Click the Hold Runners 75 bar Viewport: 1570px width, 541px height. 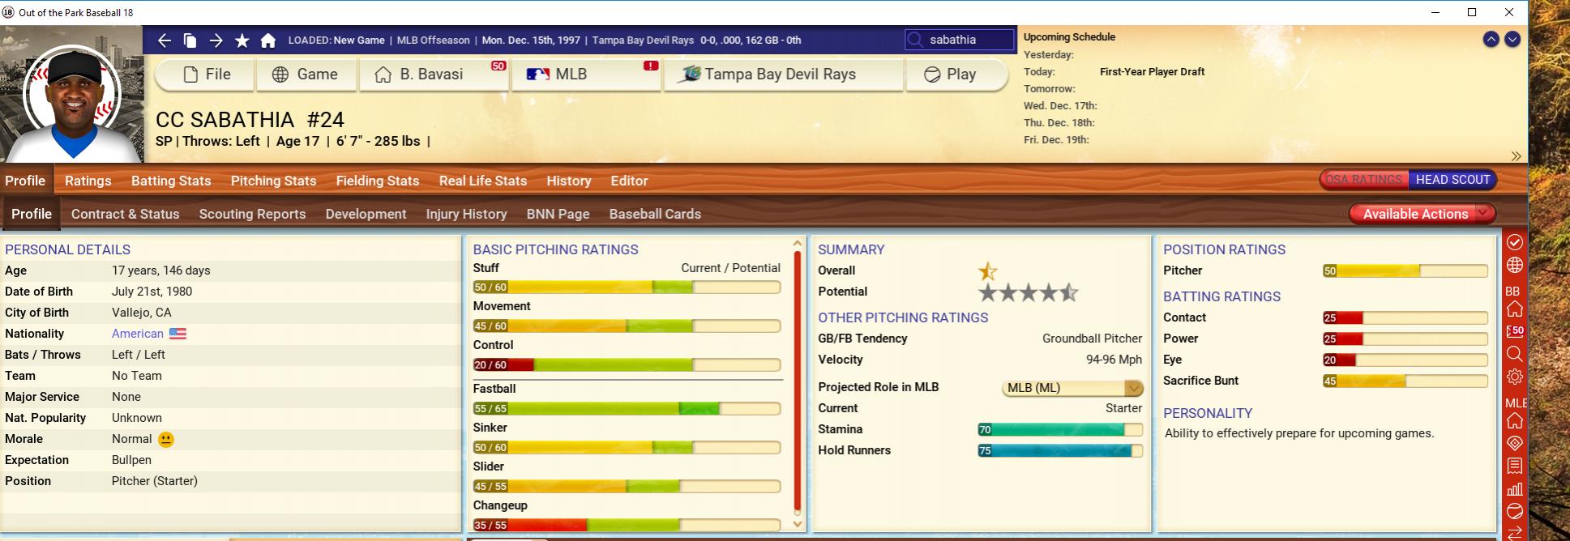coord(1060,451)
